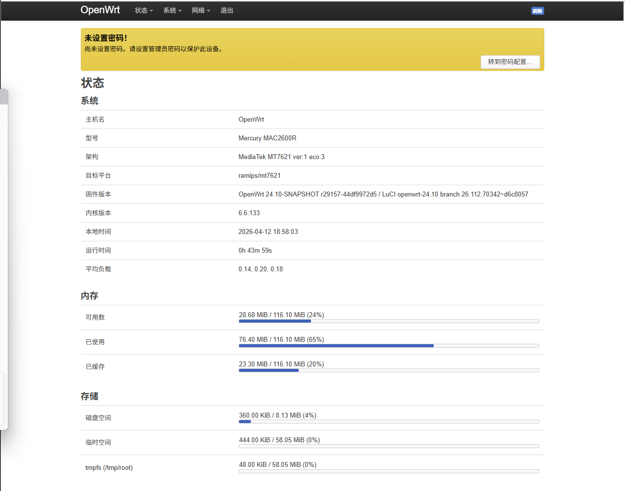Viewport: 625px width, 491px height.
Task: Select the kernel version 6.6.133
Action: coord(249,213)
